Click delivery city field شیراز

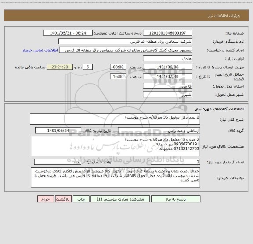click(x=167, y=95)
